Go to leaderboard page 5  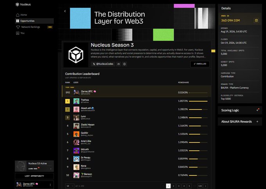[x=189, y=186]
